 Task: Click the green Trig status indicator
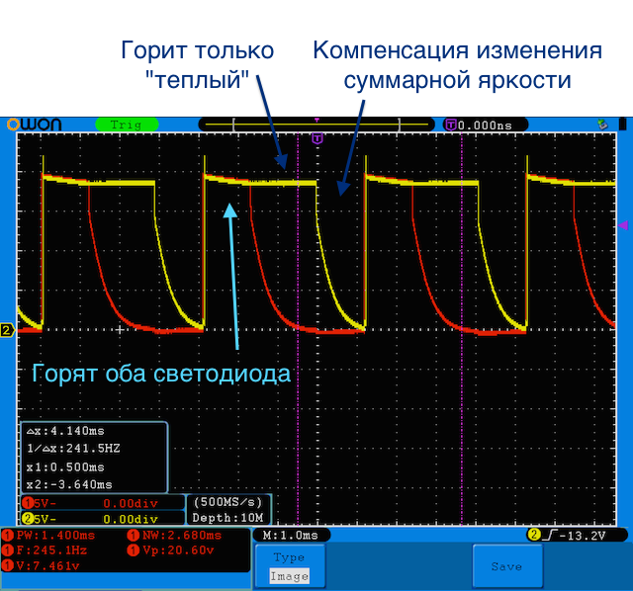click(x=127, y=125)
